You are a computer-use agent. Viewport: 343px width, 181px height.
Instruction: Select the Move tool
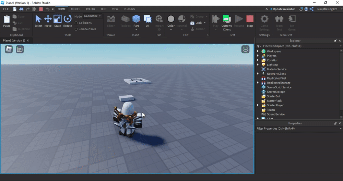coord(48,21)
